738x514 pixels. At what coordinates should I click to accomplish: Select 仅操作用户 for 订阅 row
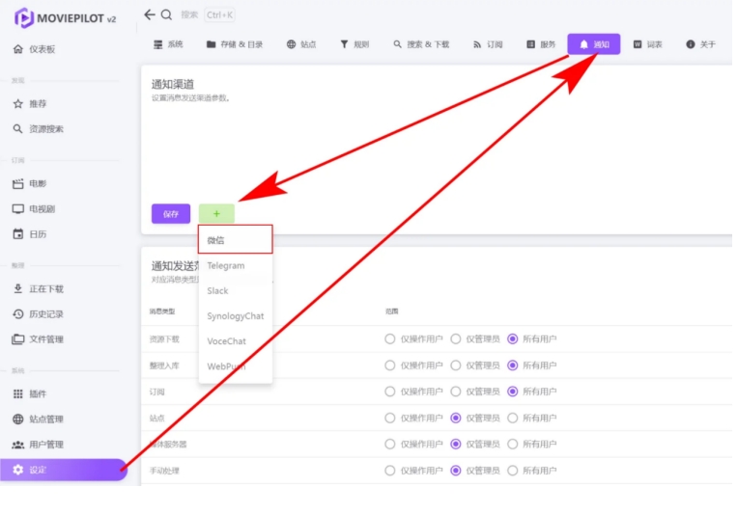tap(389, 392)
